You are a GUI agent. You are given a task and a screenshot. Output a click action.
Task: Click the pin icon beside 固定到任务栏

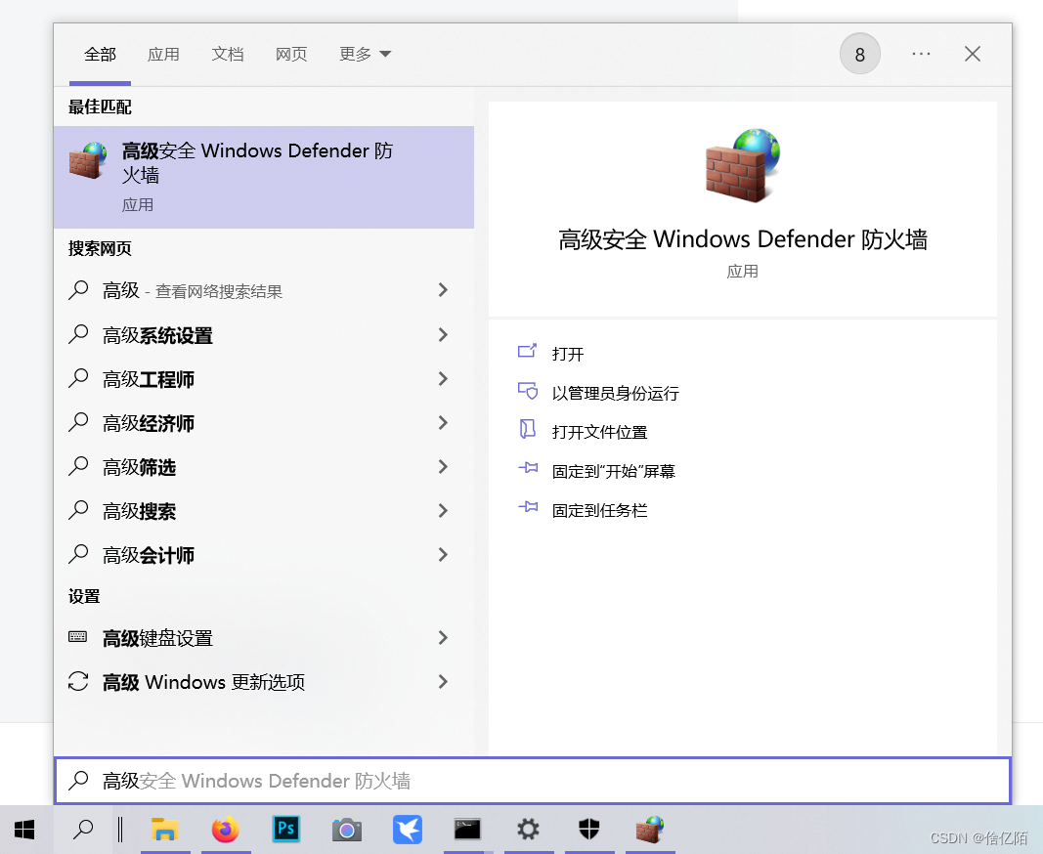pyautogui.click(x=528, y=507)
